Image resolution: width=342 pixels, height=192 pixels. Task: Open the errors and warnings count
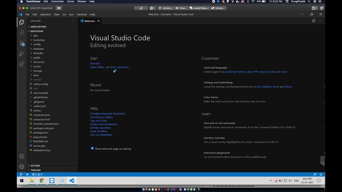click(x=37, y=174)
